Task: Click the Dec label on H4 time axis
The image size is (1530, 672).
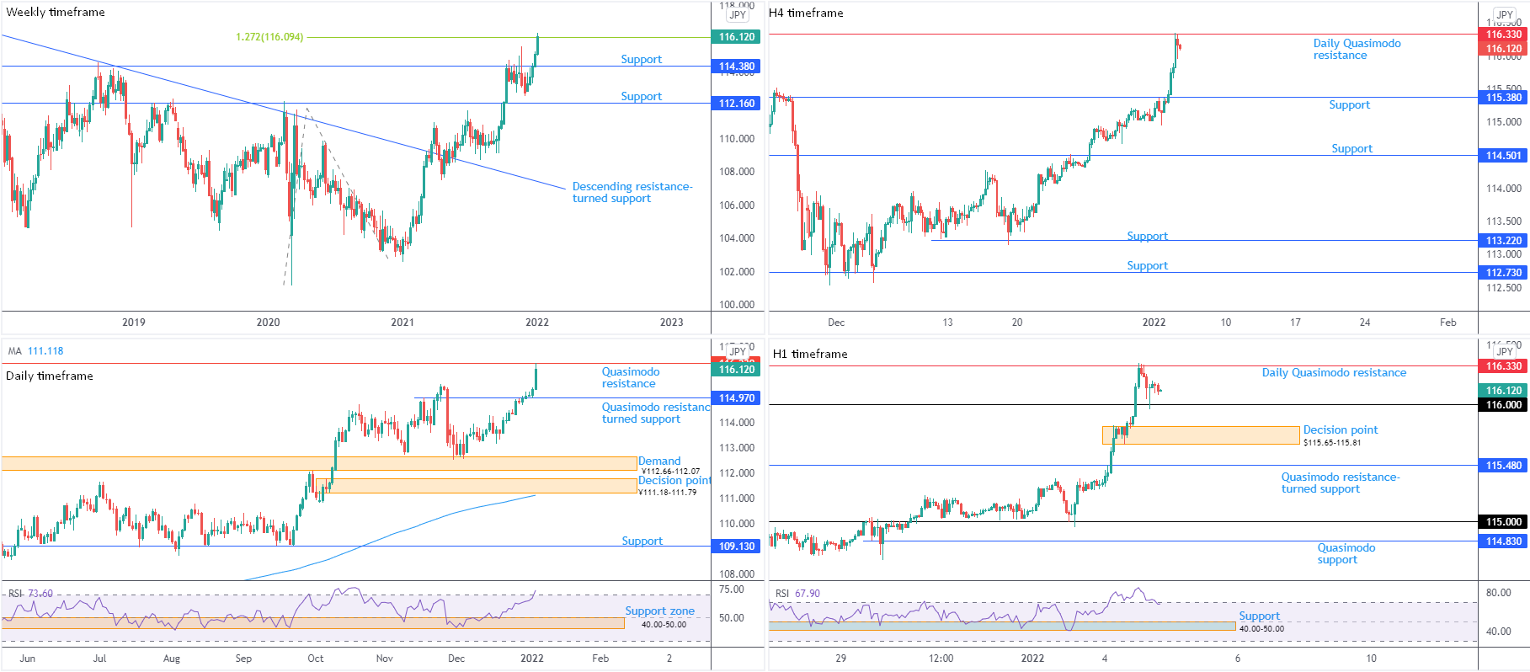Action: click(836, 323)
